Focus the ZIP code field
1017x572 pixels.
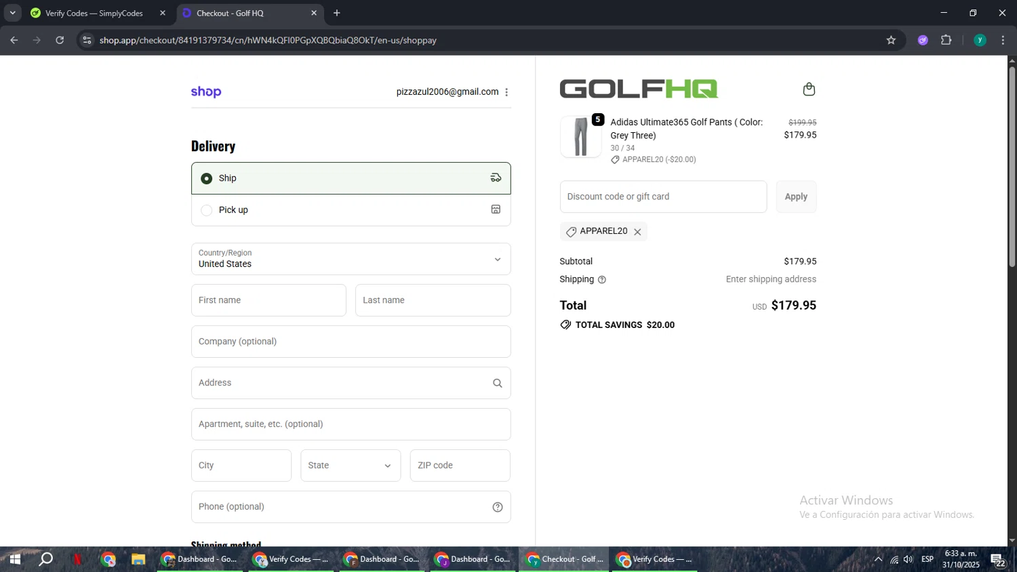[x=460, y=466]
